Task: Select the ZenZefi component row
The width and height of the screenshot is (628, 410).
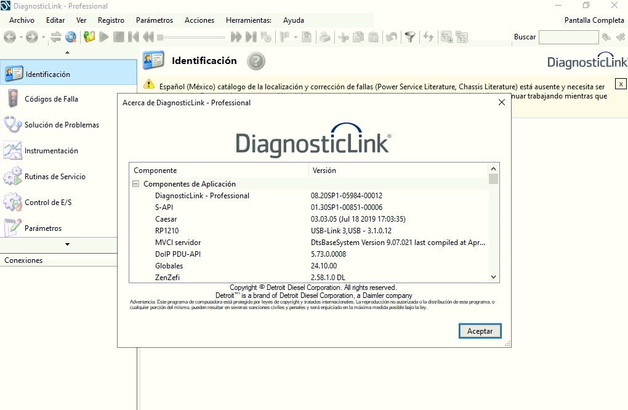Action: pyautogui.click(x=309, y=277)
